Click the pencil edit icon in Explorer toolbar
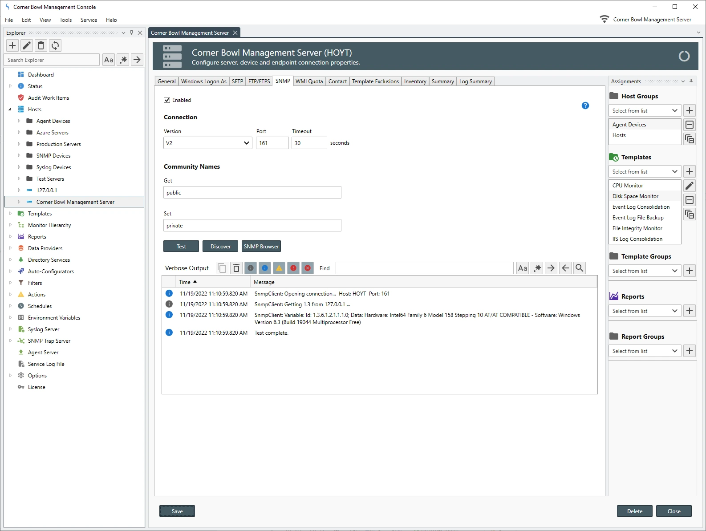 tap(27, 45)
